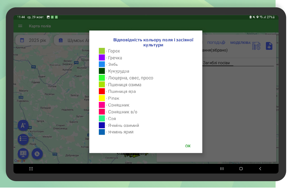Open the Погода weather link

point(216,43)
